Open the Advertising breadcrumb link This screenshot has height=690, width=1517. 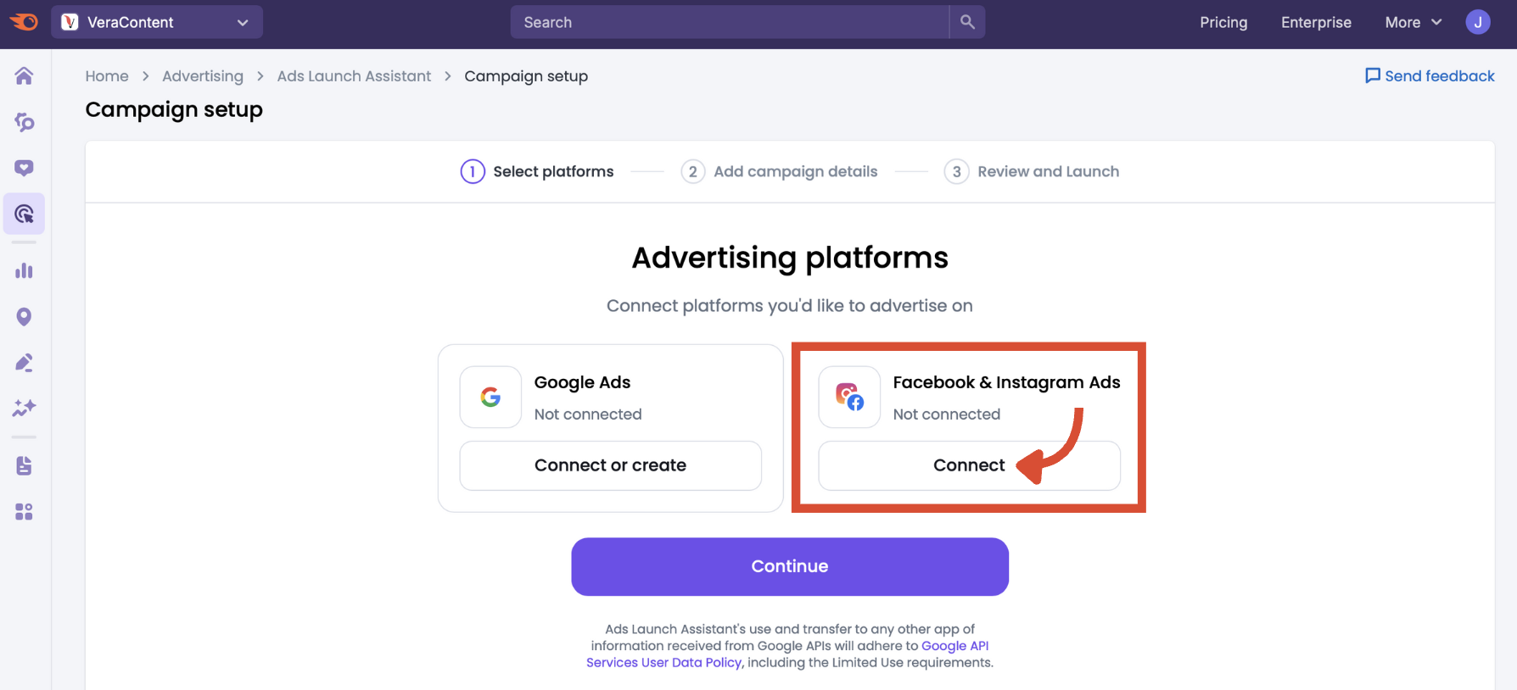coord(203,75)
